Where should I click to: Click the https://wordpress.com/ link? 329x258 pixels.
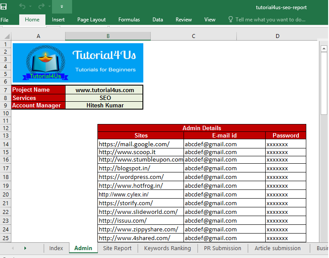tap(131, 177)
